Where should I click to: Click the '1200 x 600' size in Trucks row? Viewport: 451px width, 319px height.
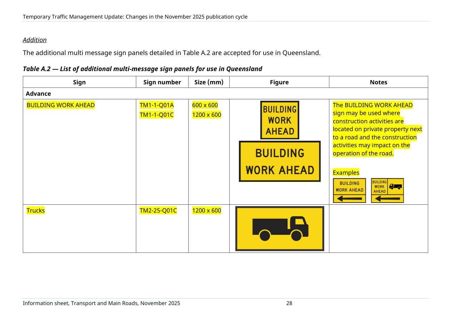(207, 210)
